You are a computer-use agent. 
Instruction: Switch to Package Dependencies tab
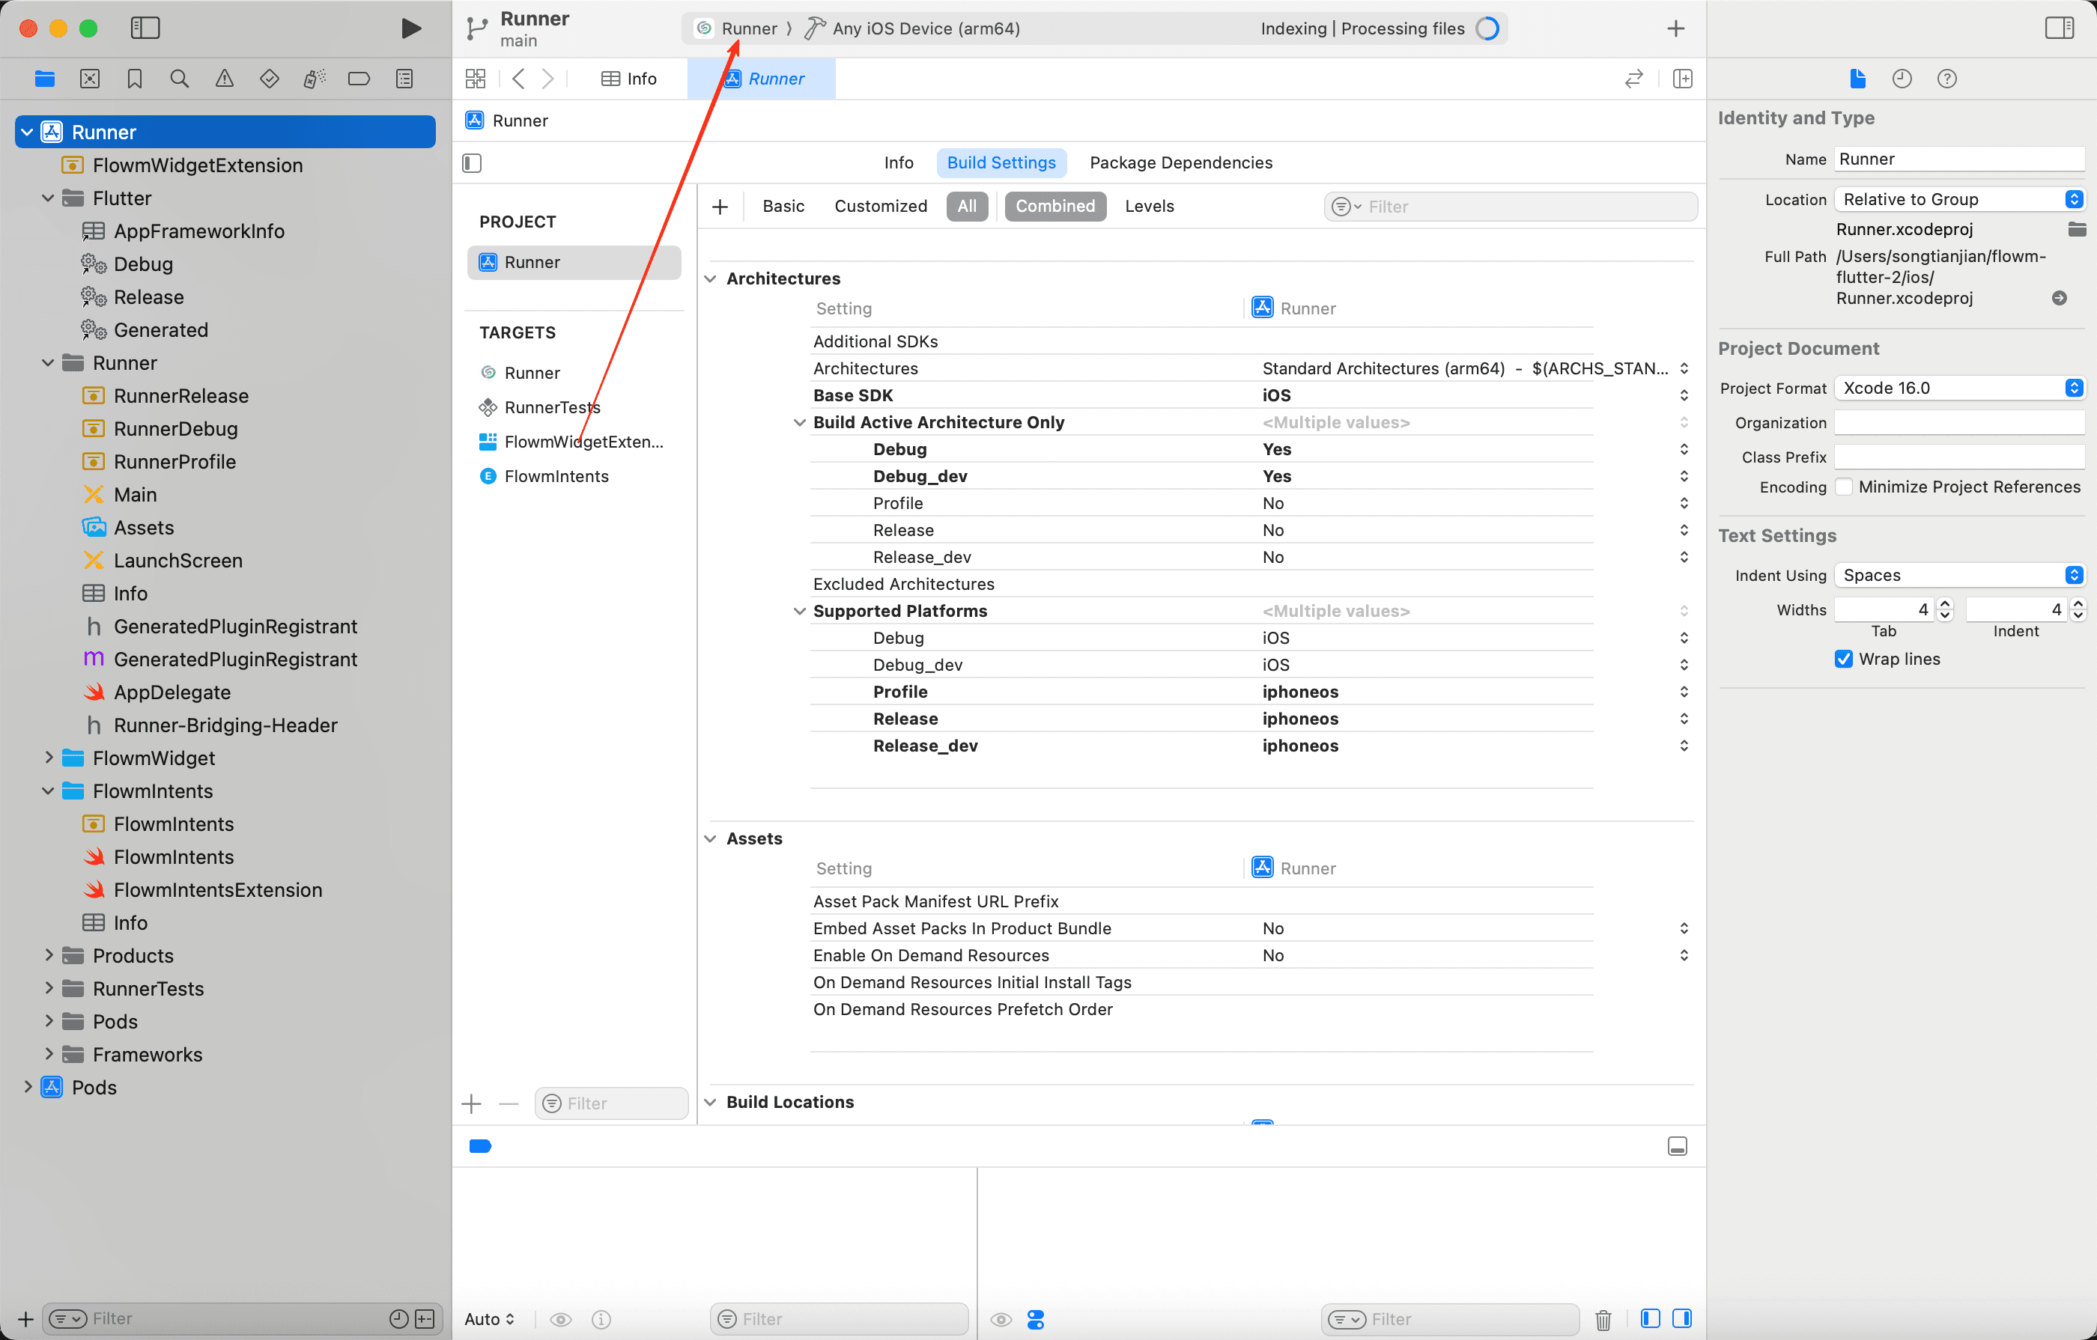(1180, 162)
